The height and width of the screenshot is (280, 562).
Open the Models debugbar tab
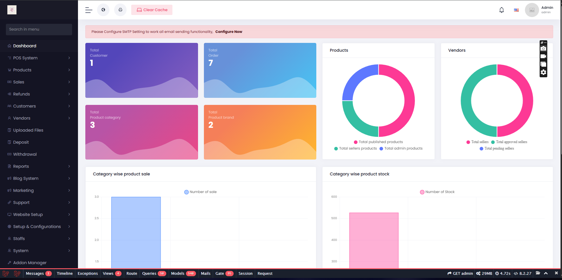[x=183, y=274]
